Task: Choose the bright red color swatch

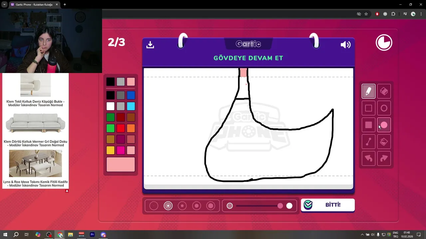Action: (x=121, y=128)
